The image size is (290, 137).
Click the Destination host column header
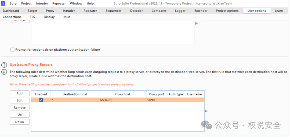click(75, 94)
